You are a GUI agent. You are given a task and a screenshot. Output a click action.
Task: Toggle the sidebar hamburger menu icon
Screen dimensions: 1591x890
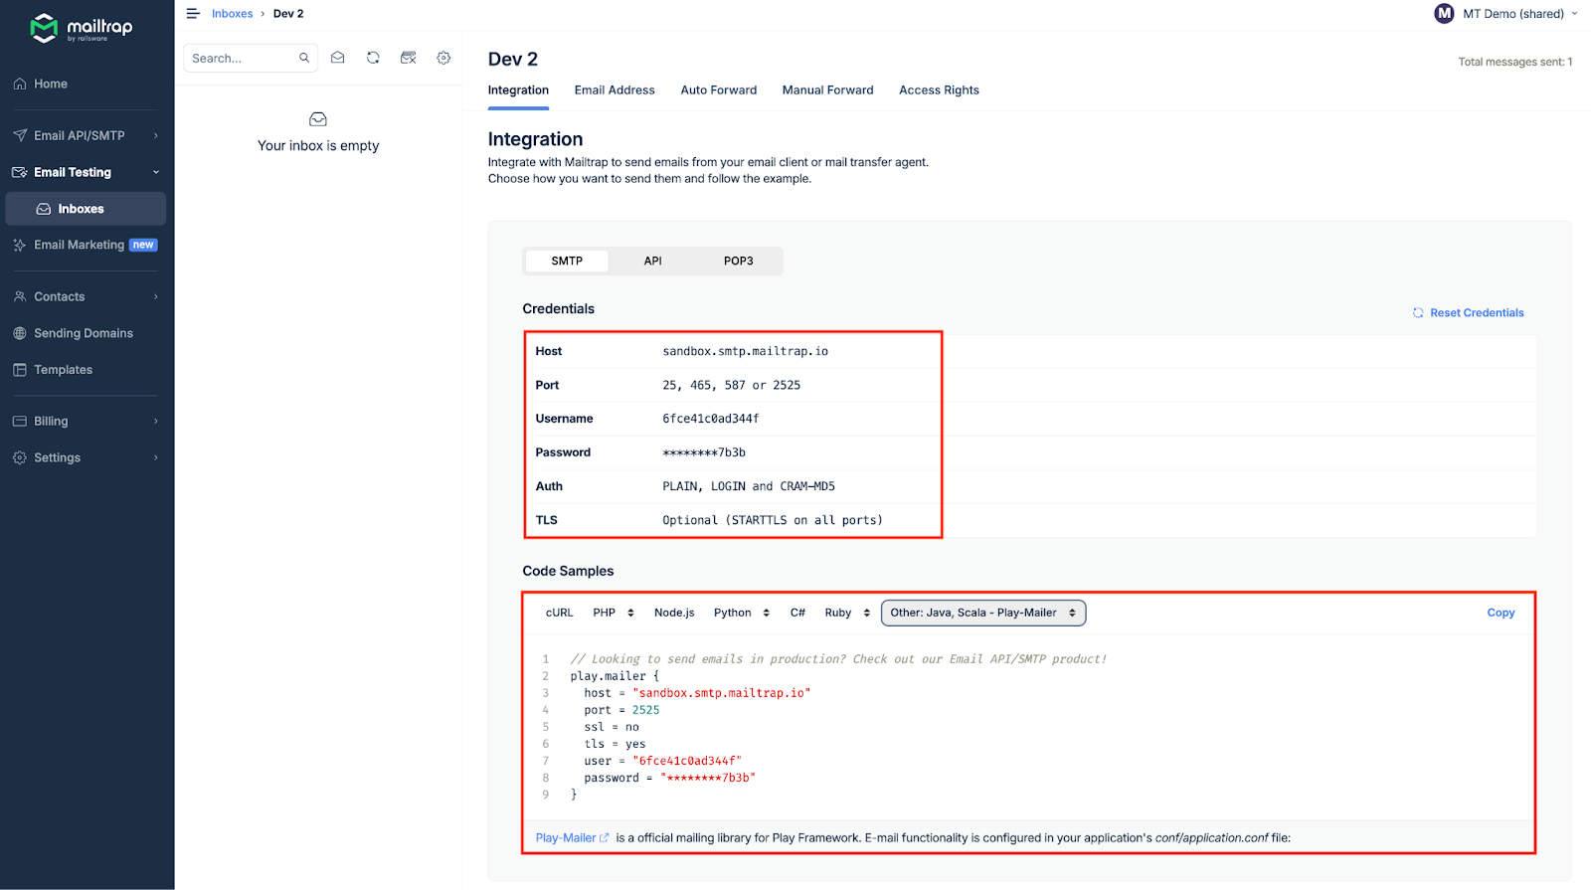[193, 14]
